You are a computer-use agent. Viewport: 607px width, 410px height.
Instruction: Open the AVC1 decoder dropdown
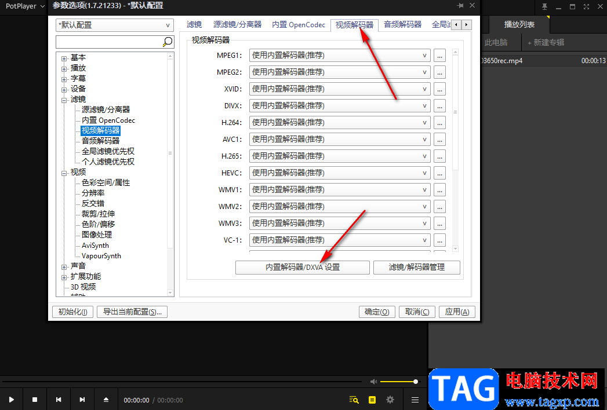click(x=340, y=139)
